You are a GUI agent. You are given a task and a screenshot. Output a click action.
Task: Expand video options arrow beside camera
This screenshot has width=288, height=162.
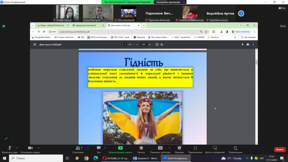pyautogui.click(x=39, y=148)
